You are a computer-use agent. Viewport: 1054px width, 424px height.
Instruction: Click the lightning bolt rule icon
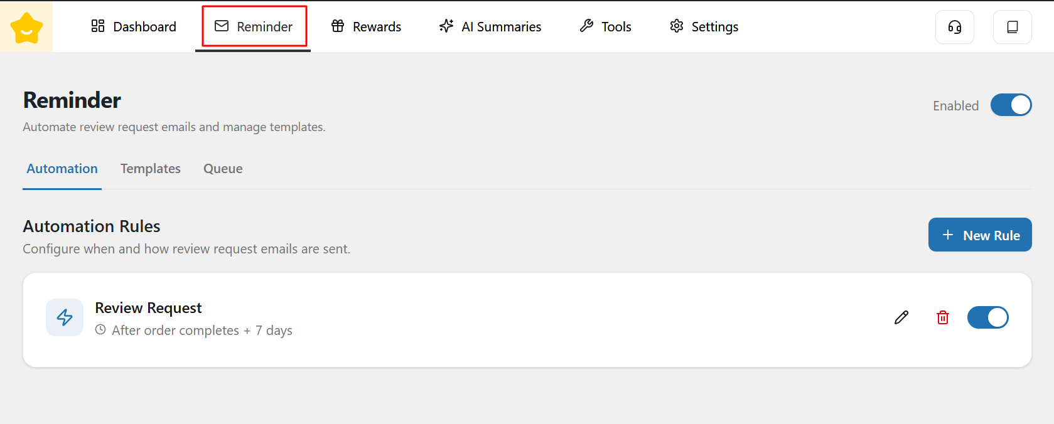pos(65,317)
